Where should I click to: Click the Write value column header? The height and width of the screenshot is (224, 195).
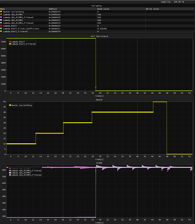153,9
